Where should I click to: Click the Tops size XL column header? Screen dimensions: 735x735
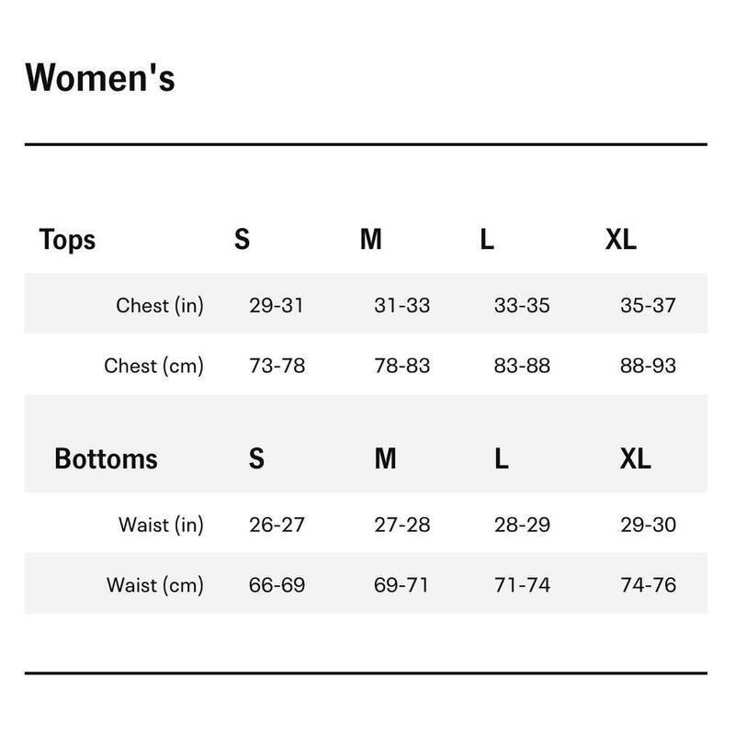pos(621,239)
